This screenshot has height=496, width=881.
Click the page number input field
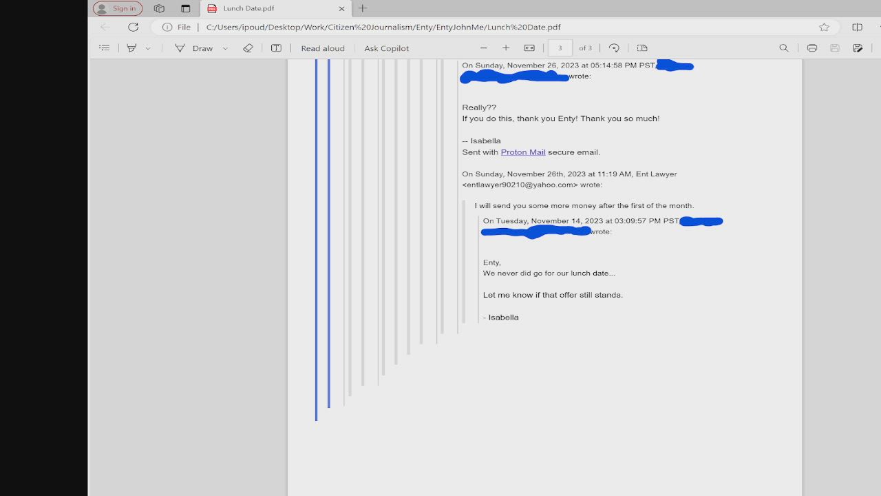[x=560, y=48]
